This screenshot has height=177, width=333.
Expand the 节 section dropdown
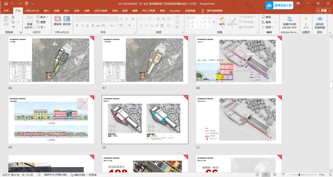coord(41,27)
